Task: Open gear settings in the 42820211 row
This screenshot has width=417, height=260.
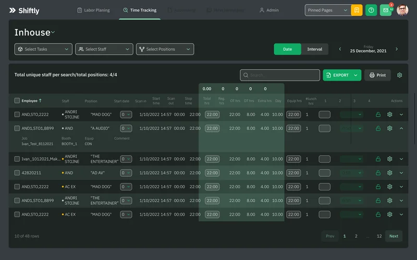Action: 389,173
